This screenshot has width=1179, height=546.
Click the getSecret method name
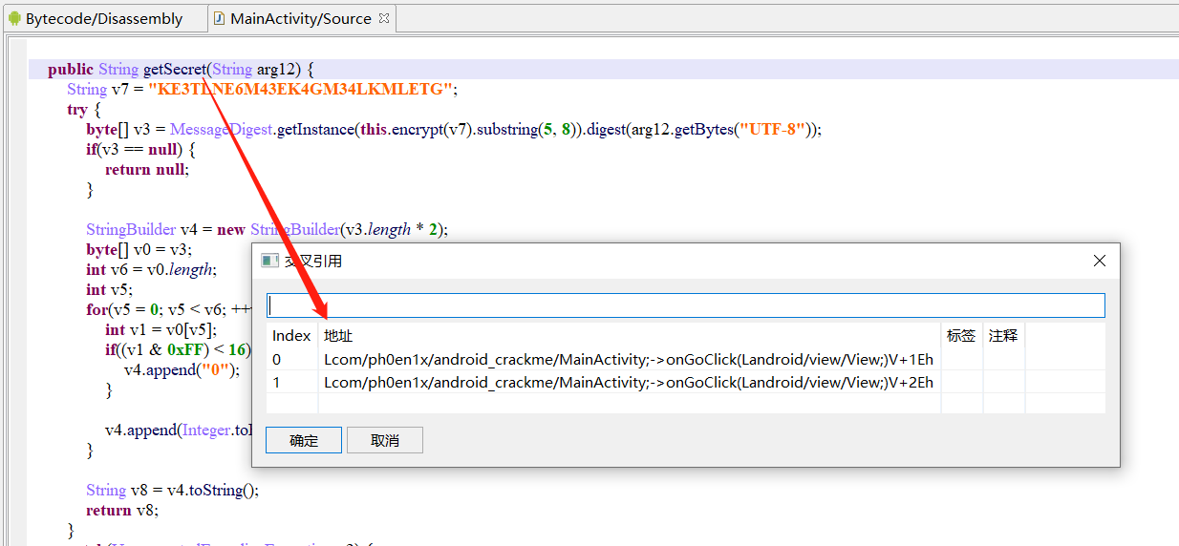pyautogui.click(x=175, y=70)
